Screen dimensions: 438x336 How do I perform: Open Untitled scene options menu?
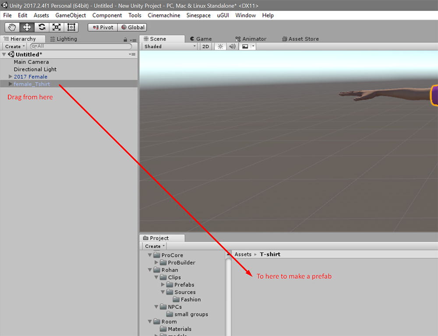pos(132,54)
